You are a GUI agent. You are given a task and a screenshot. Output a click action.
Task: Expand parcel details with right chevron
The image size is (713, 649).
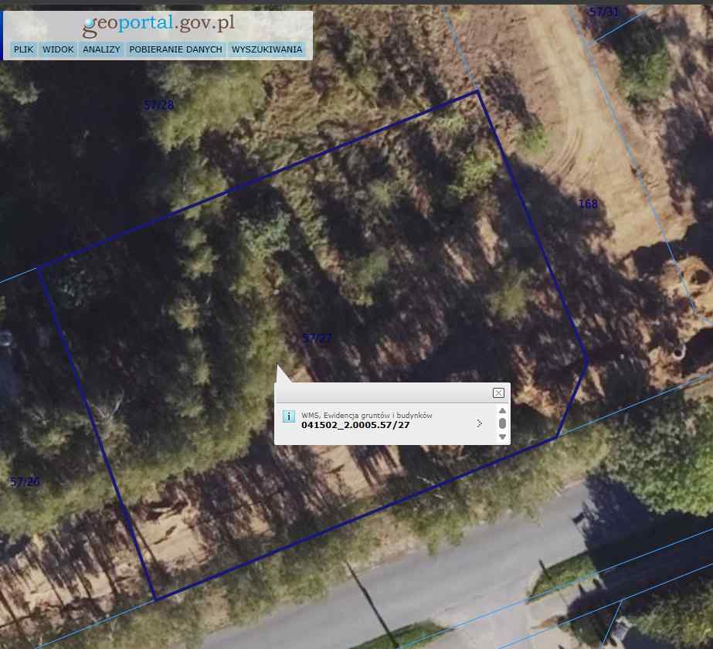[479, 423]
